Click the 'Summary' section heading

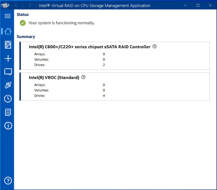pyautogui.click(x=26, y=37)
